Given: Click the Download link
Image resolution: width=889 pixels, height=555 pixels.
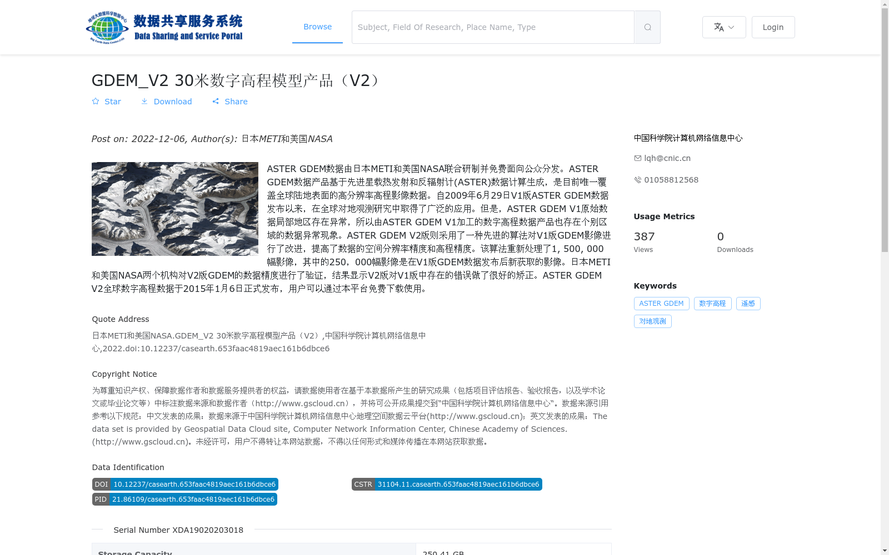Looking at the screenshot, I should coord(173,102).
